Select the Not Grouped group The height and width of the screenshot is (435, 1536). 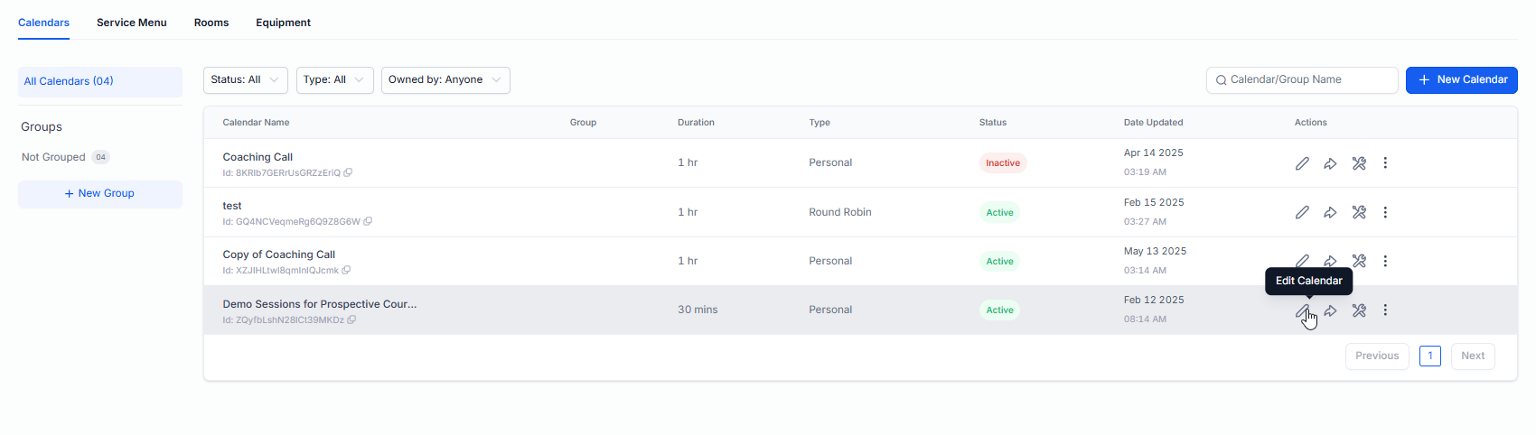(54, 157)
